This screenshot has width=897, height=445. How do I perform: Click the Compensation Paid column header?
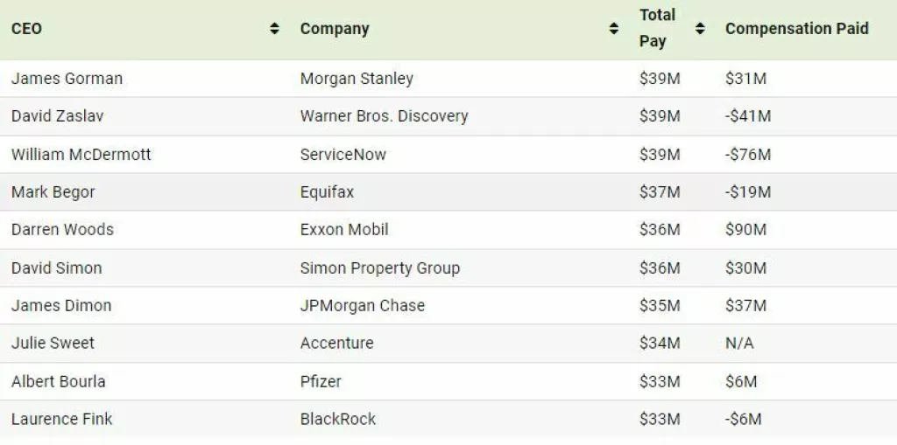(x=796, y=29)
